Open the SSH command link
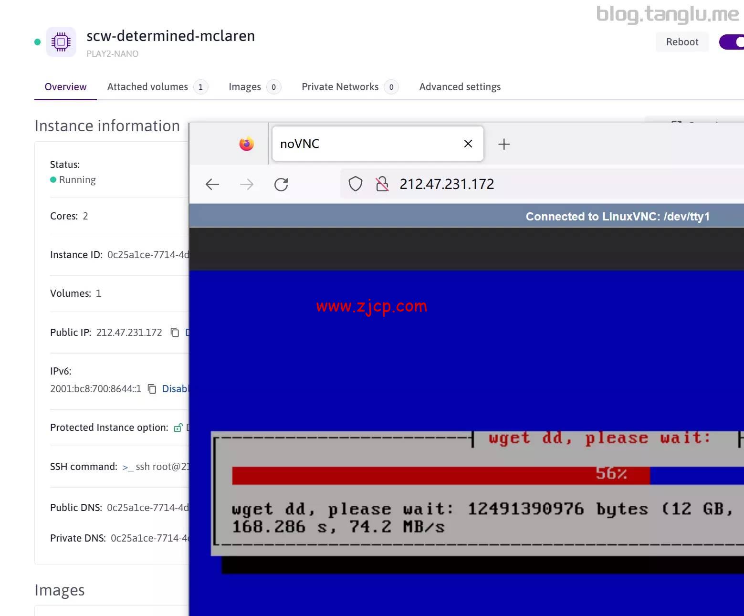This screenshot has height=616, width=744. click(153, 466)
